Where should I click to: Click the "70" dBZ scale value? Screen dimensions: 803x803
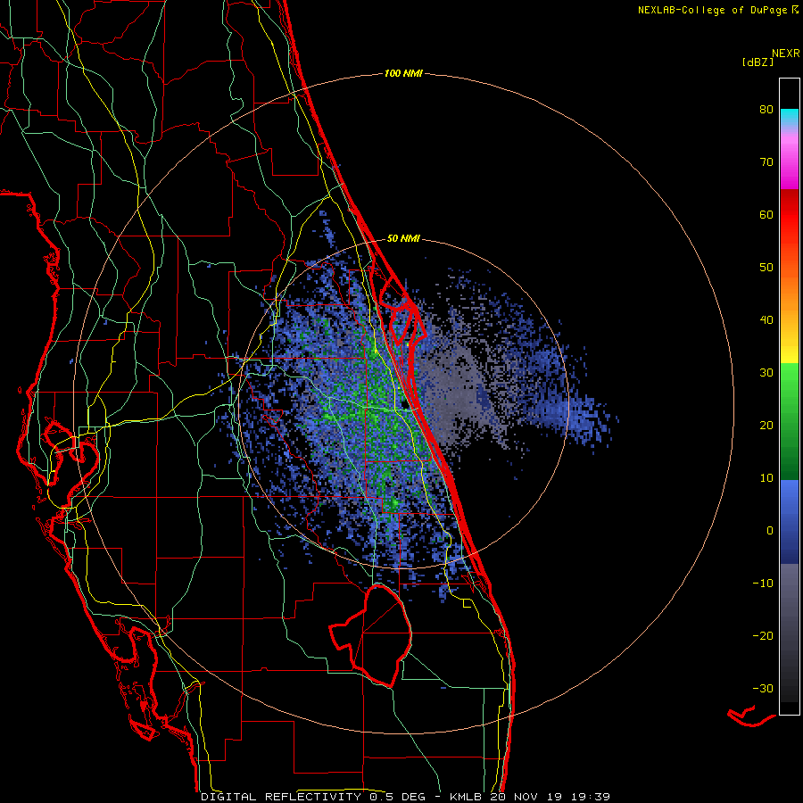click(766, 162)
